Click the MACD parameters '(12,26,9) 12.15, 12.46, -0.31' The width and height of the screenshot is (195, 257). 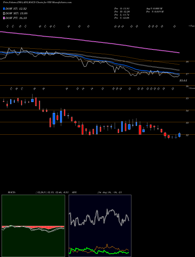[52, 192]
